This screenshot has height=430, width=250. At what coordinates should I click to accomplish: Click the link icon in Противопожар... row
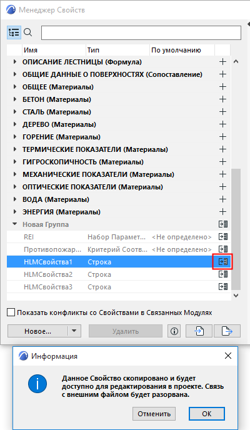[x=223, y=249]
